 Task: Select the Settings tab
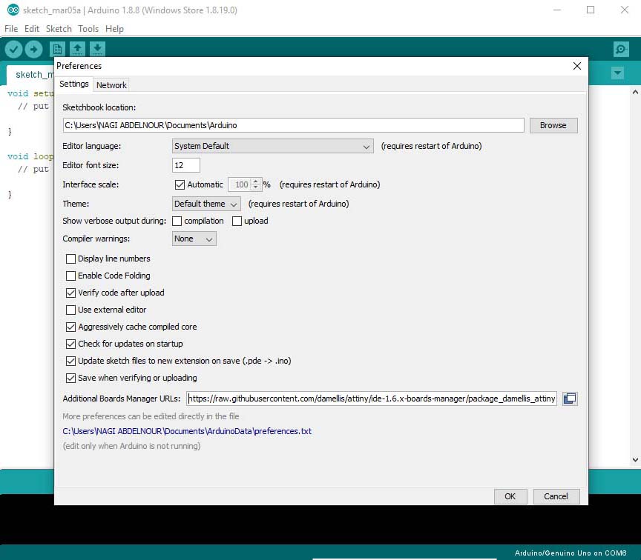(73, 84)
